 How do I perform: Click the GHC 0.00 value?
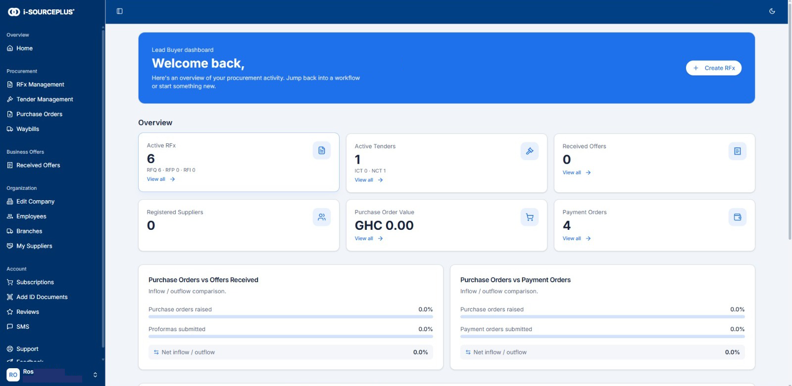384,226
